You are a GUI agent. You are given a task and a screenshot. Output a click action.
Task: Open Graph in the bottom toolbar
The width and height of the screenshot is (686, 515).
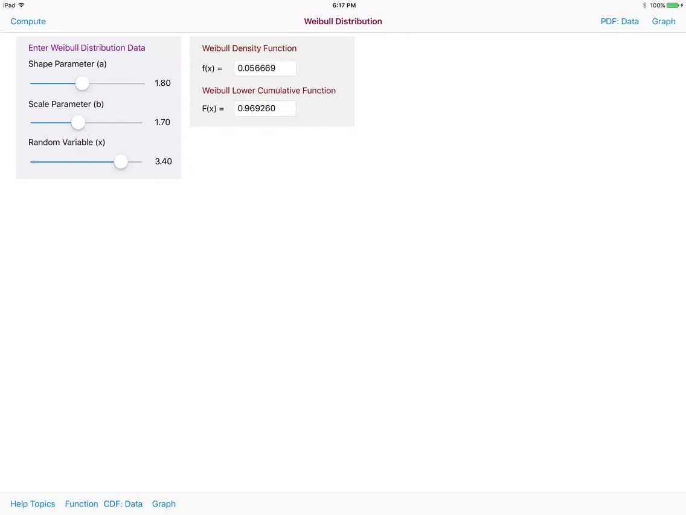click(164, 504)
